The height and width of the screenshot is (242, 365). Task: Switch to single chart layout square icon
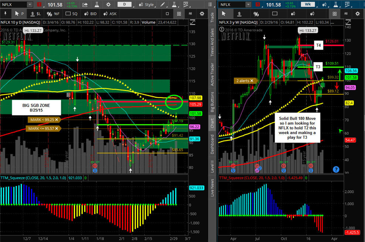(167, 14)
